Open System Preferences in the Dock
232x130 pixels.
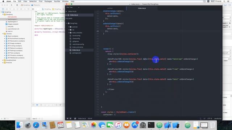pyautogui.click(x=143, y=125)
